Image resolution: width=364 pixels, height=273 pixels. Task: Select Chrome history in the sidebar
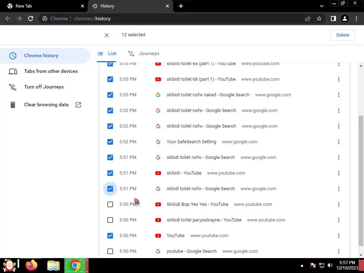[x=45, y=56]
